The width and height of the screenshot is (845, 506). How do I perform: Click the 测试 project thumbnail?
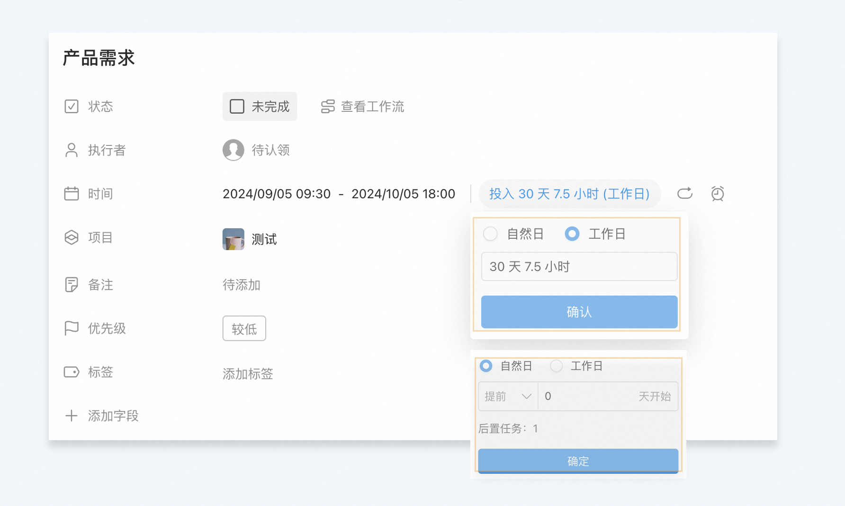(x=234, y=239)
